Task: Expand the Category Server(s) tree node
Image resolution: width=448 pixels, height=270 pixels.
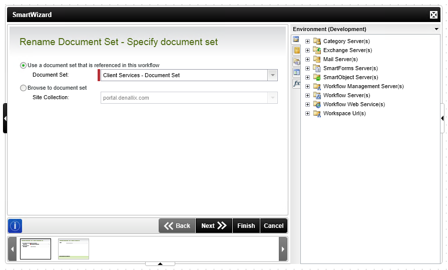Action: 307,41
